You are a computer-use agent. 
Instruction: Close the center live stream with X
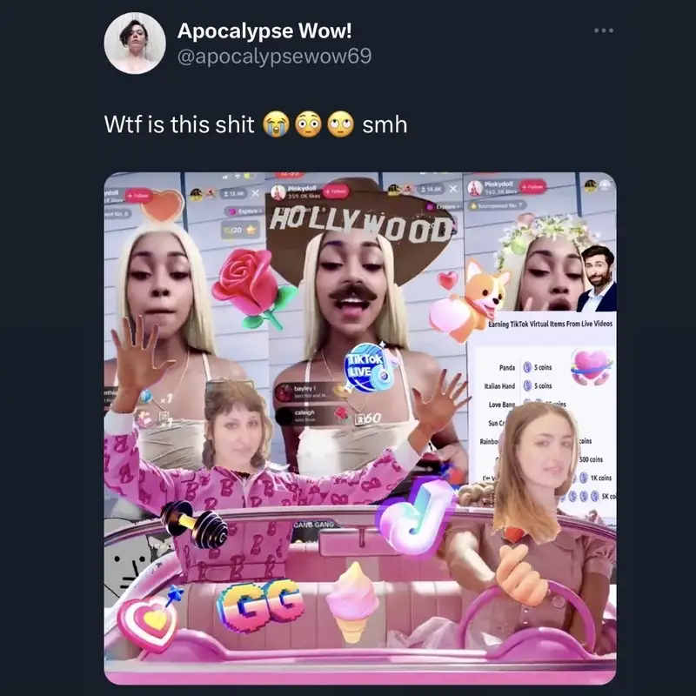(452, 190)
